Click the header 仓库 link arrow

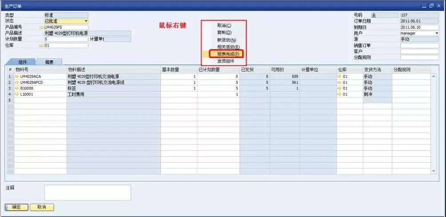[x=41, y=45]
